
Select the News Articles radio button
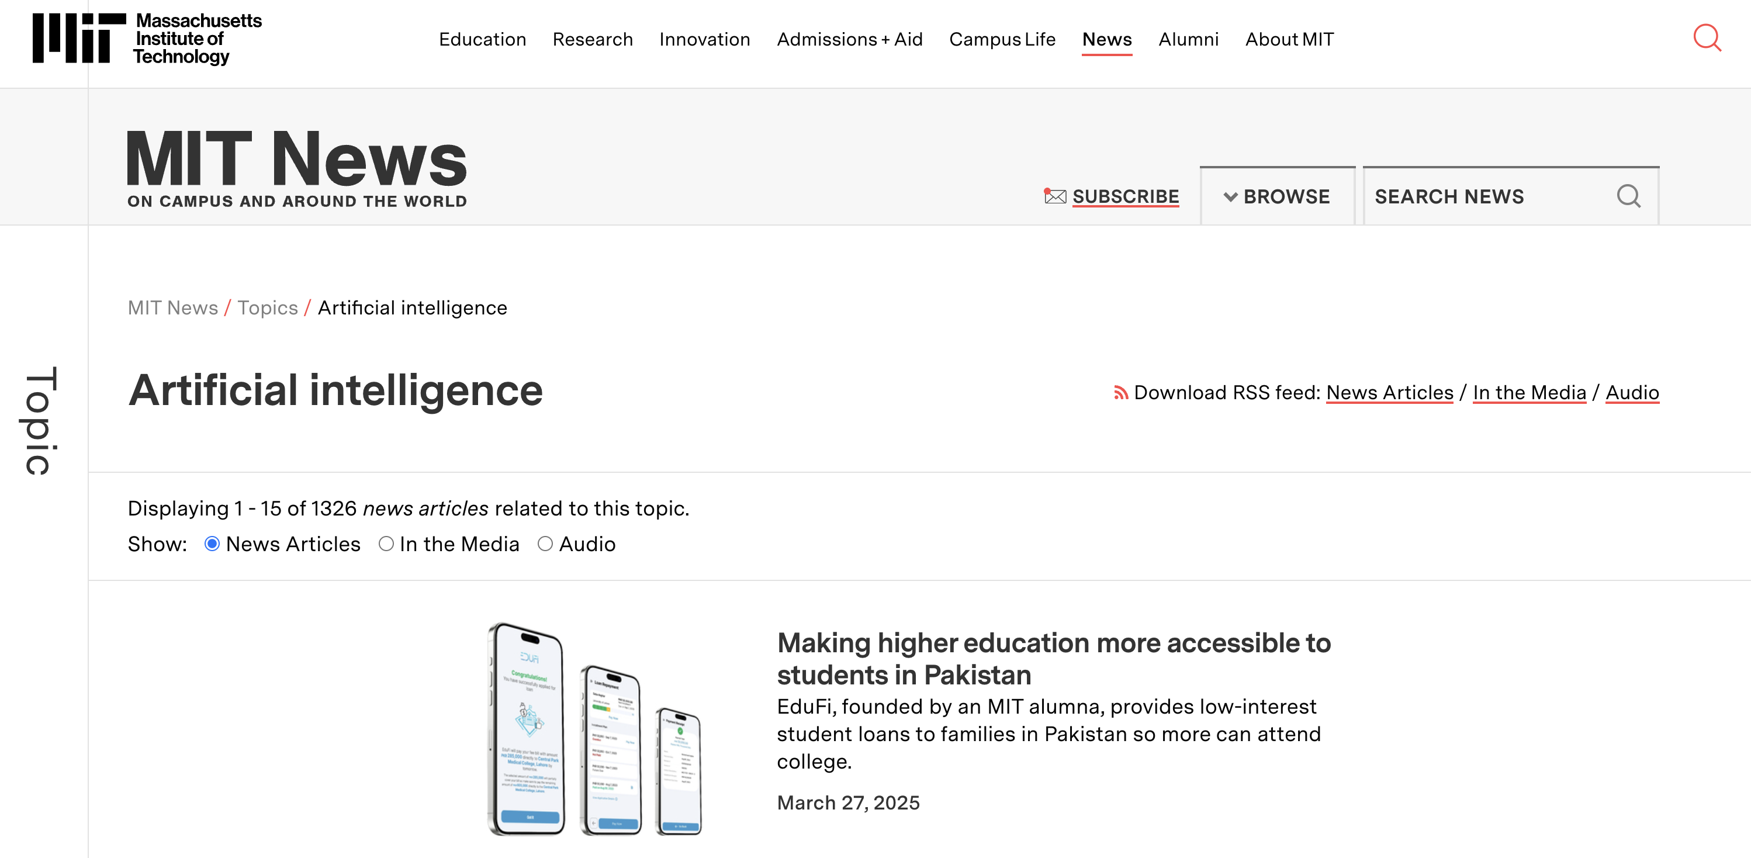point(212,544)
